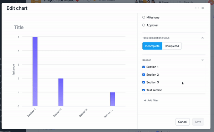Click the Section 2 axis label

click(x=57, y=113)
